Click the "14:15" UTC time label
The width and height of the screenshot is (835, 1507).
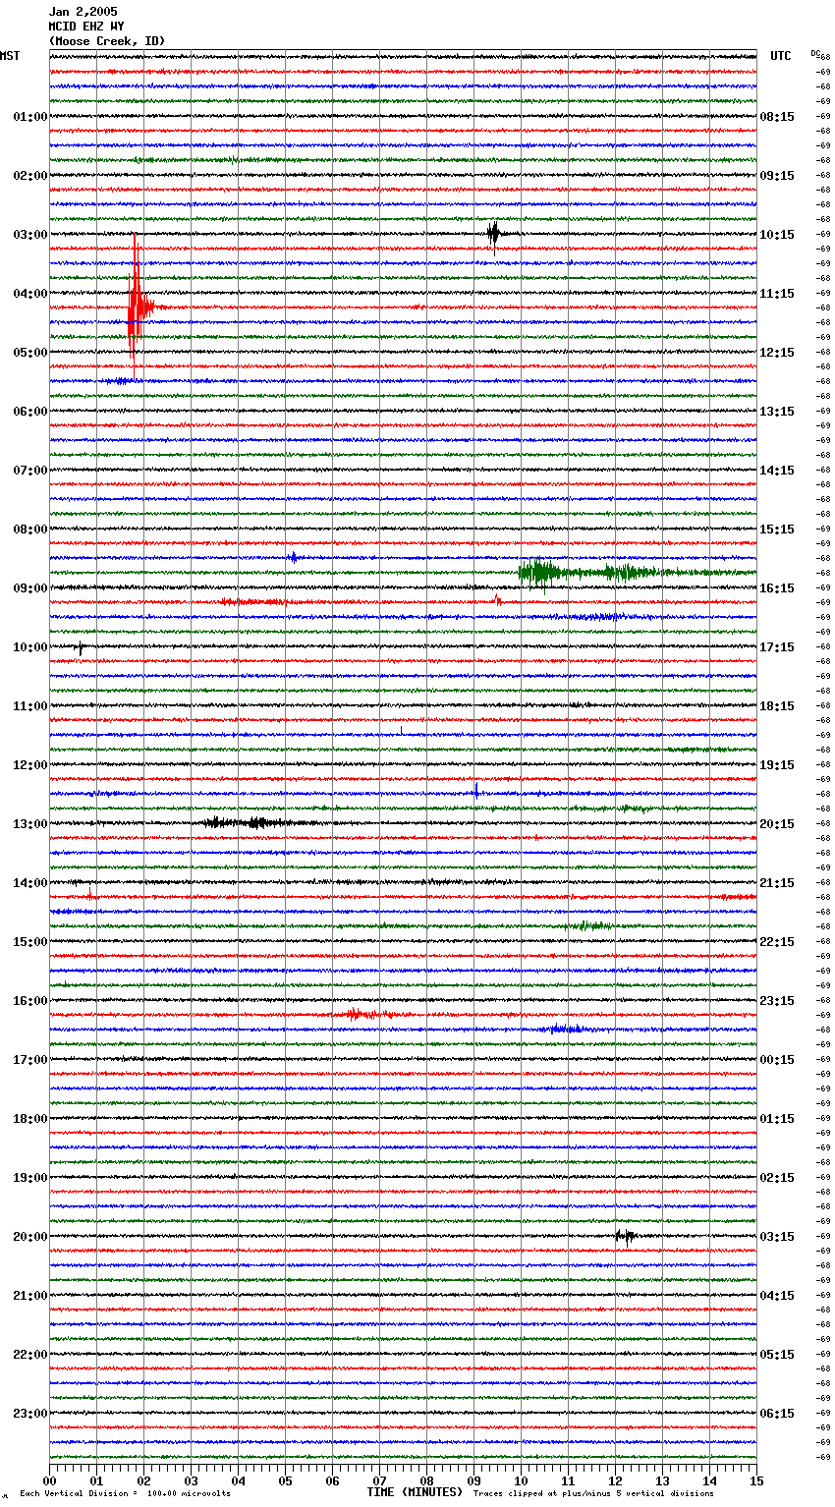pyautogui.click(x=777, y=471)
